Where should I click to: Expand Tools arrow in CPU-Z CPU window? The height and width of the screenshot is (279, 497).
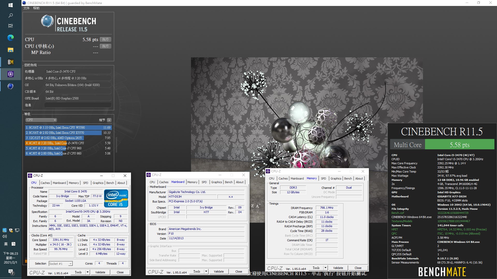click(x=87, y=272)
